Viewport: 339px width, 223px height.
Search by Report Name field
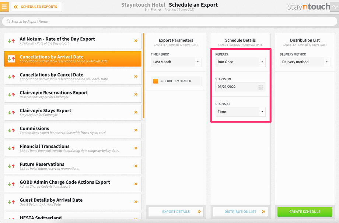pyautogui.click(x=169, y=21)
